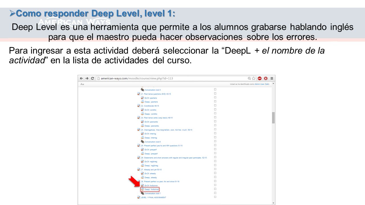365x205 pixels.
Task: Click the vertical scrollbar thumb
Action: coord(273,118)
